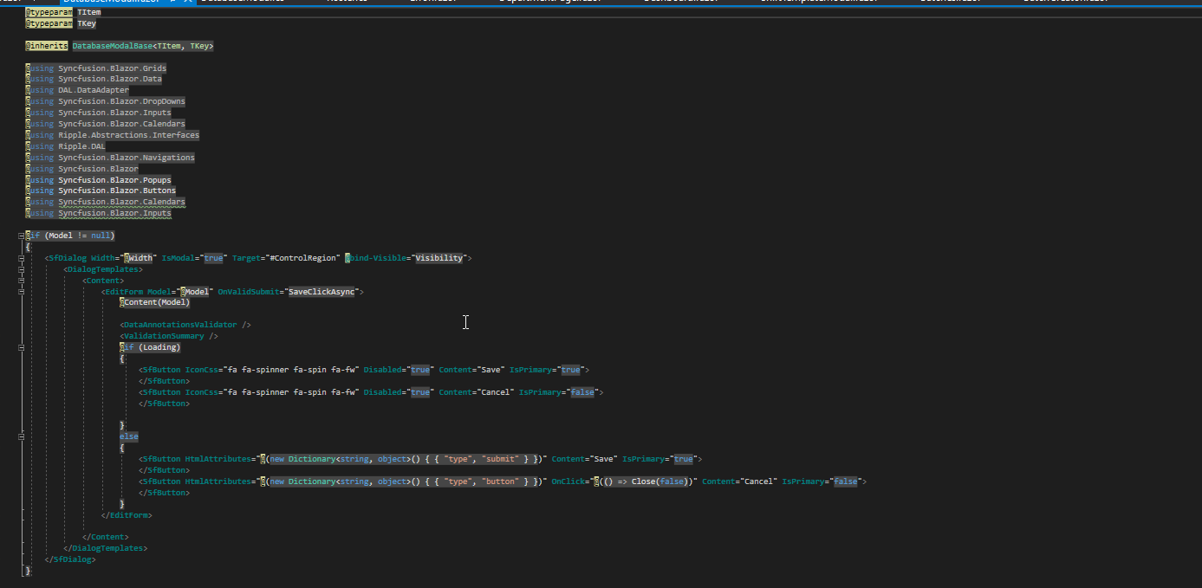The image size is (1202, 588).
Task: Click the '"submit"' string in HtmlAttributes
Action: coord(498,459)
